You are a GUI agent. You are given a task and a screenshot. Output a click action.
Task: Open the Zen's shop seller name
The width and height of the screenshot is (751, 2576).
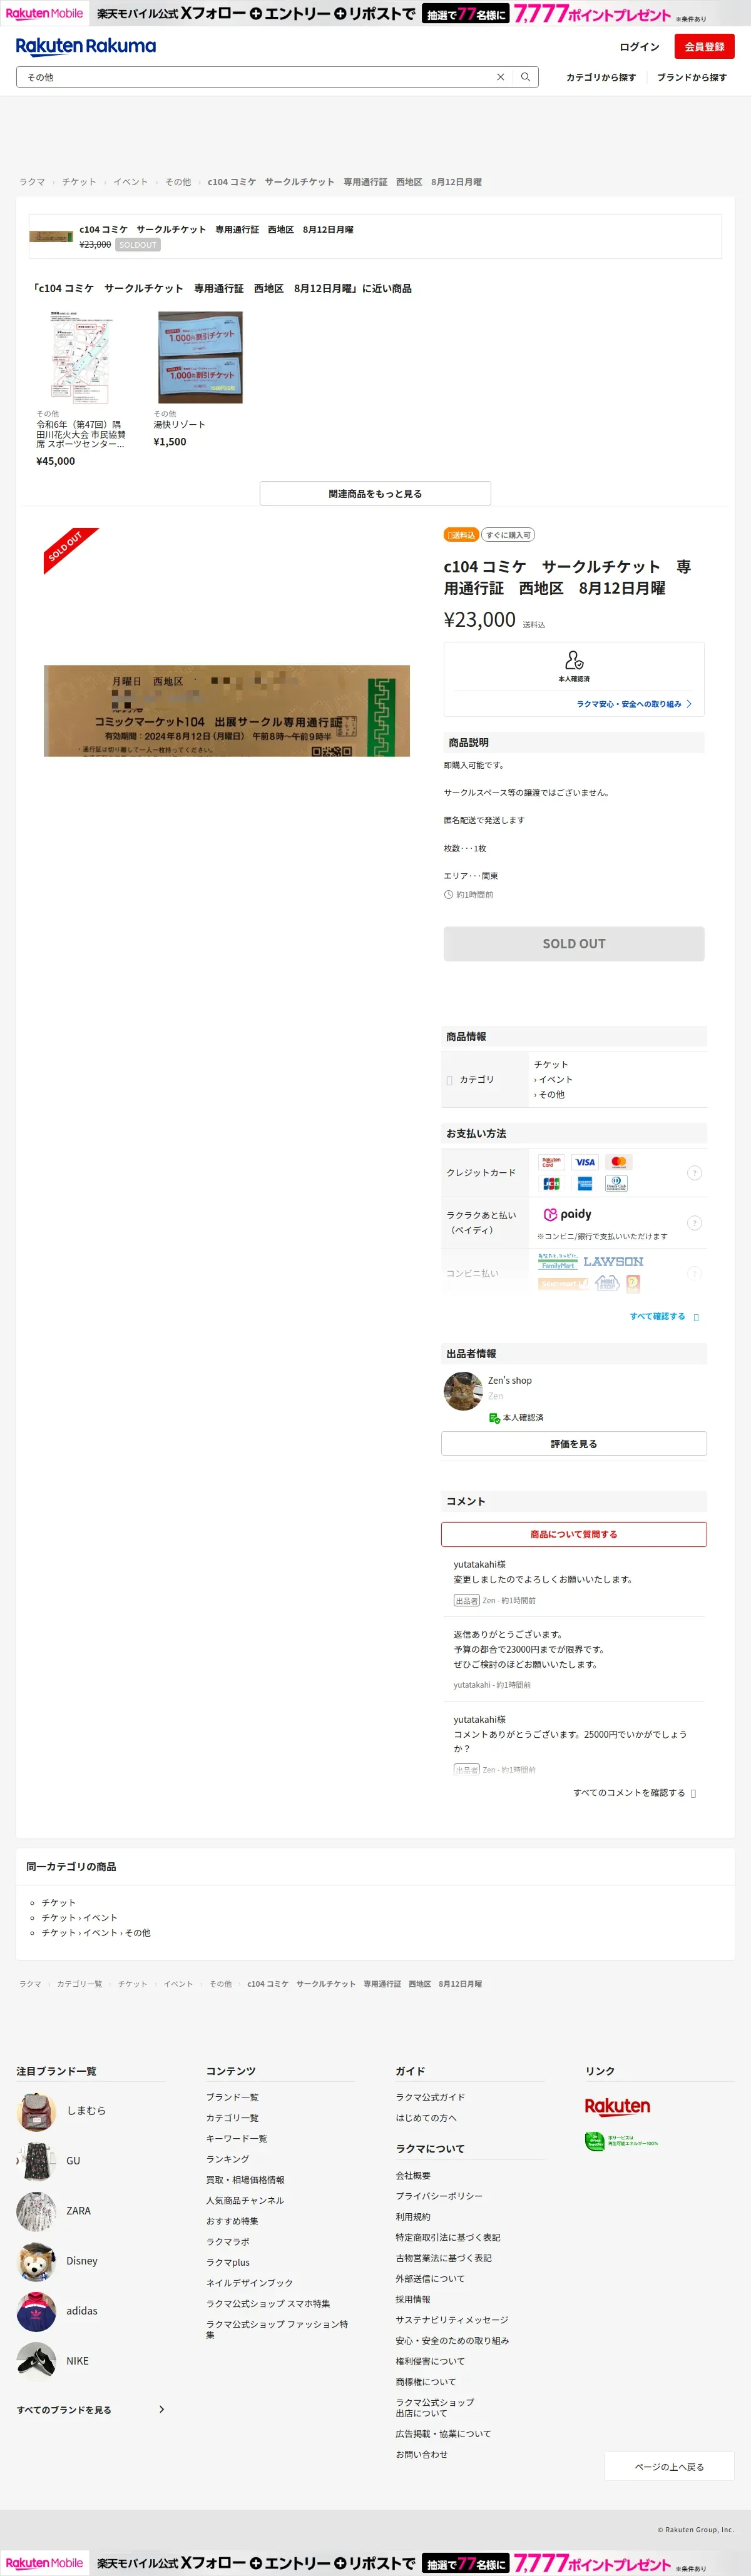tap(510, 1380)
